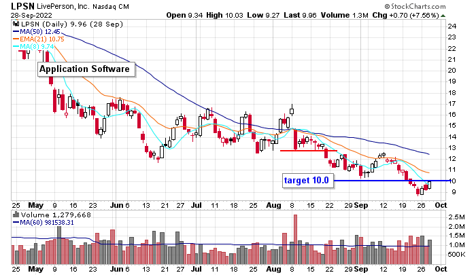Click the tallest red volume bar near Aug 8
Viewport: 476px width, 275px height.
[x=295, y=240]
